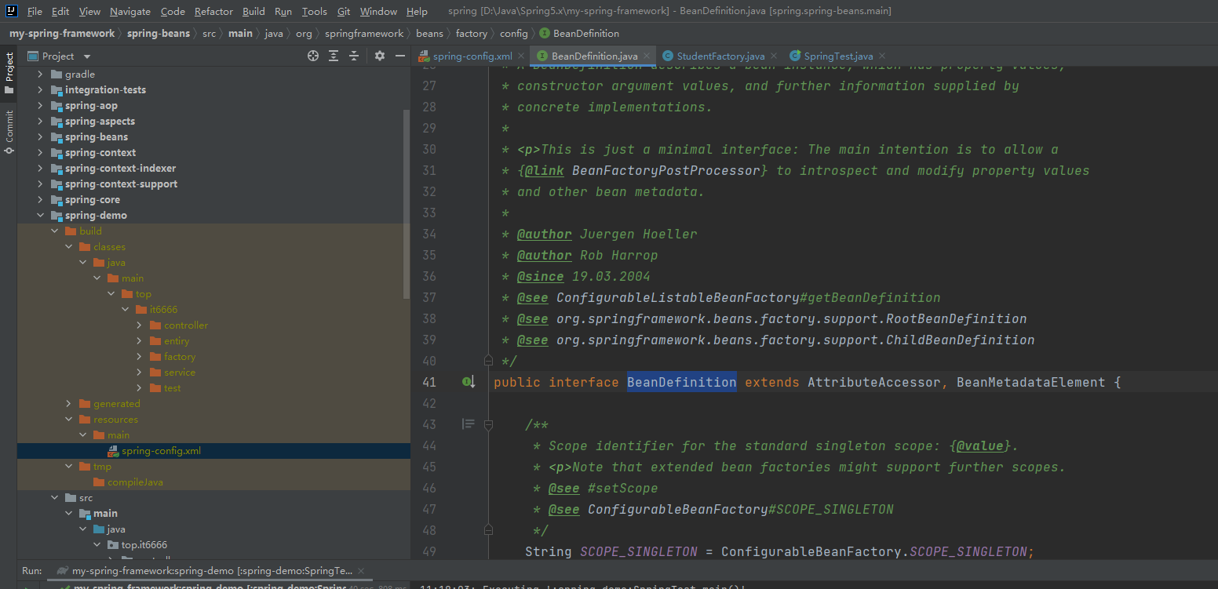The image size is (1218, 589).
Task: Toggle the Commit tool window sidebar button
Action: click(9, 131)
